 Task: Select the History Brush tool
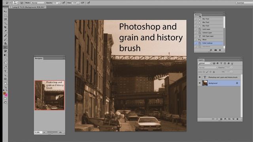5,47
